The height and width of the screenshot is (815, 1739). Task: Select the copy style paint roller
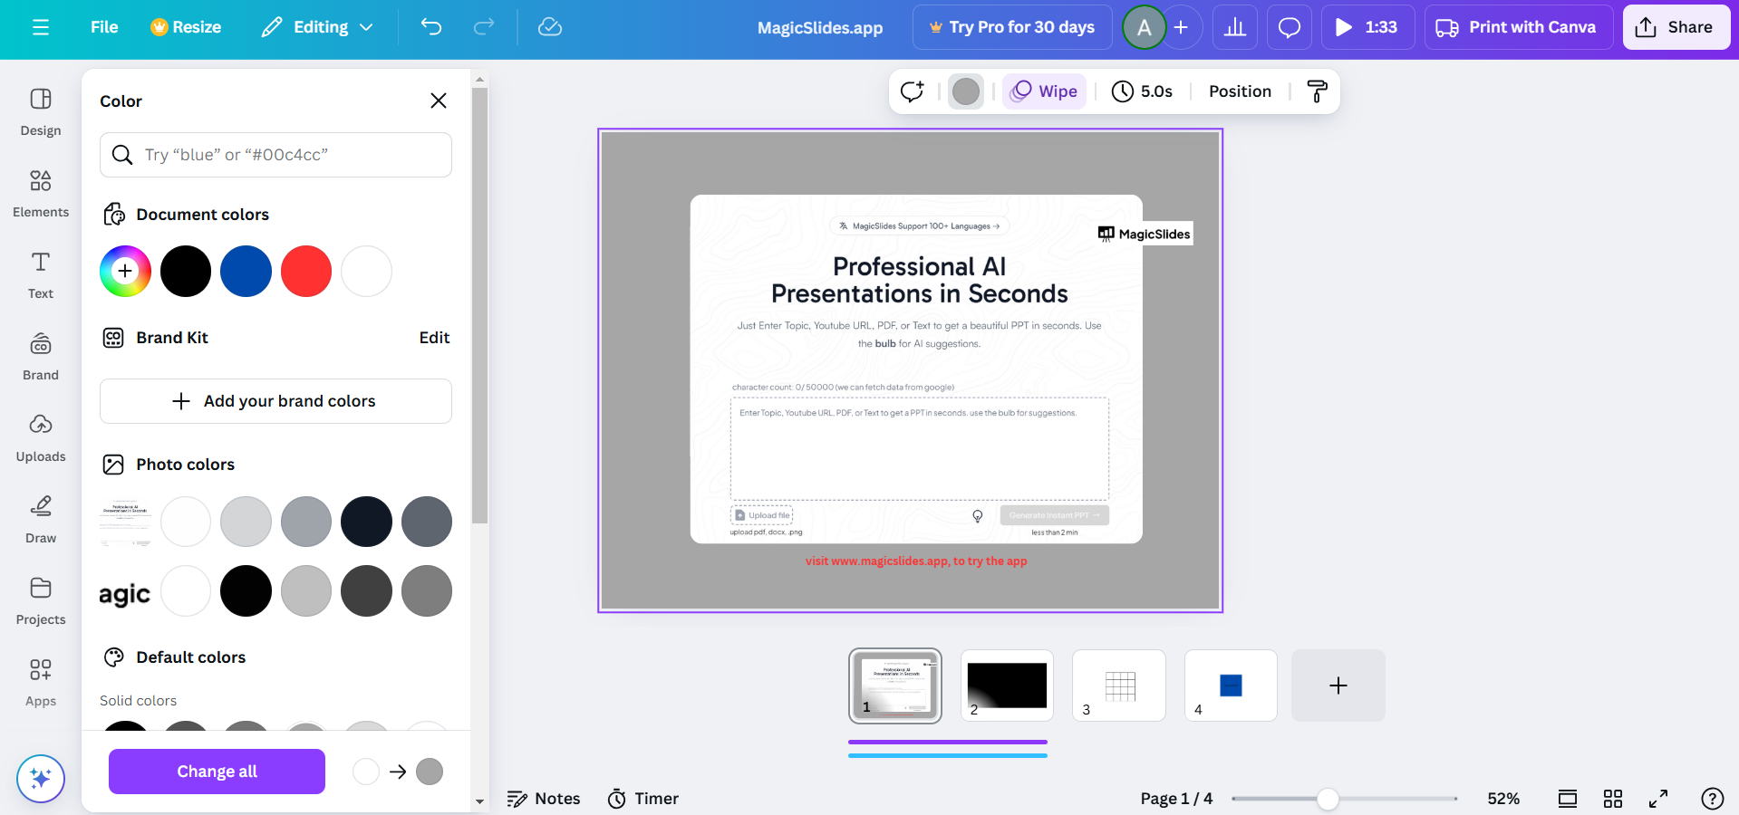tap(1317, 91)
